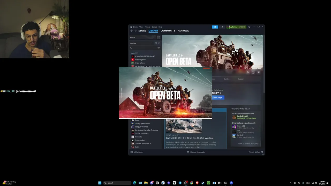This screenshot has width=331, height=186.
Task: Open Google Chrome from taskbar
Action: [191, 183]
